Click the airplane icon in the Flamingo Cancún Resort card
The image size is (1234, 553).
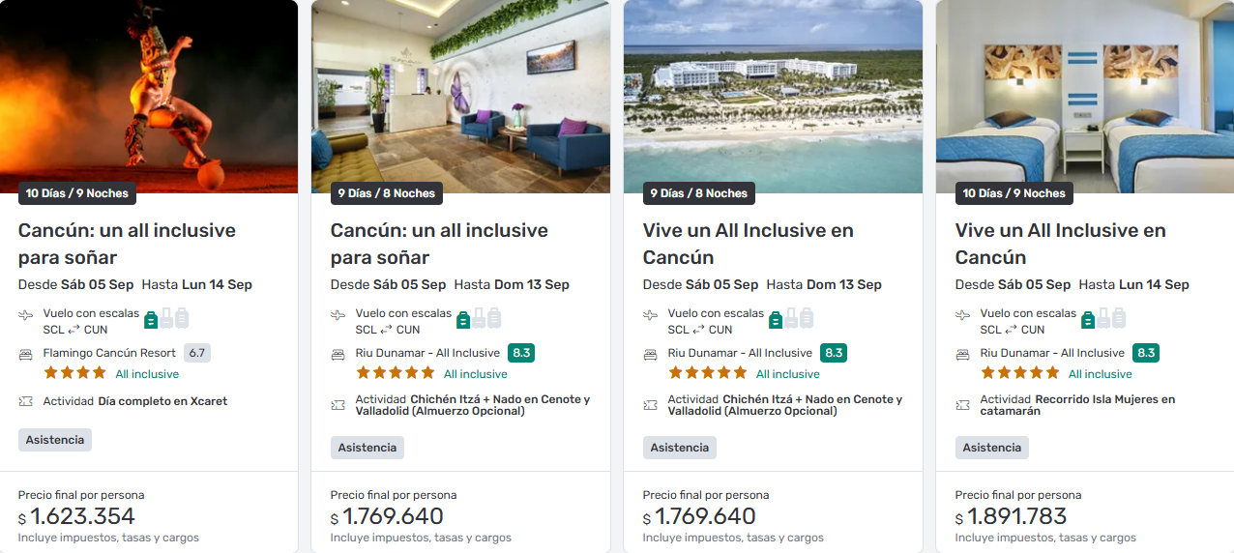[x=26, y=315]
